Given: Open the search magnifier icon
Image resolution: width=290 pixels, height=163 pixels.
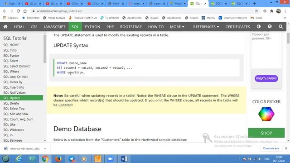Looking at the screenshot, I should coord(280,27).
